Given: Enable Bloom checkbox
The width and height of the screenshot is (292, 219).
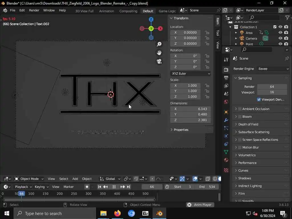Looking at the screenshot, I should (x=240, y=117).
